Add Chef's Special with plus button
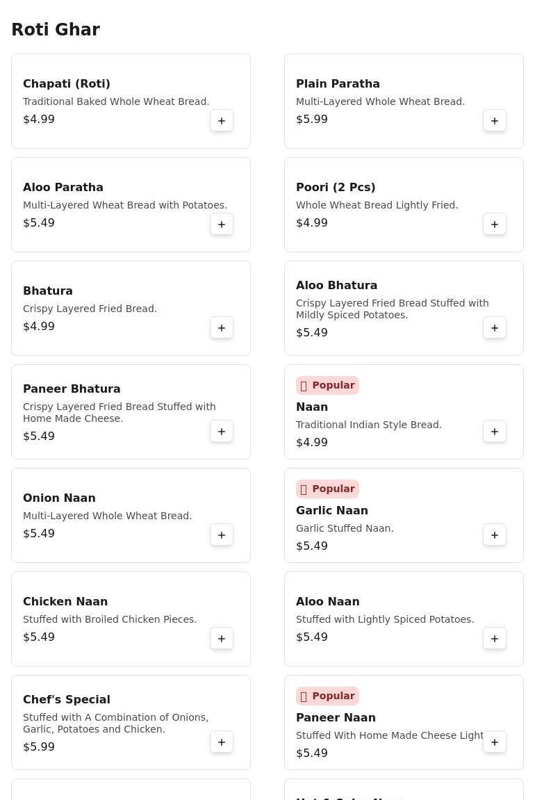The height and width of the screenshot is (800, 535). point(222,742)
